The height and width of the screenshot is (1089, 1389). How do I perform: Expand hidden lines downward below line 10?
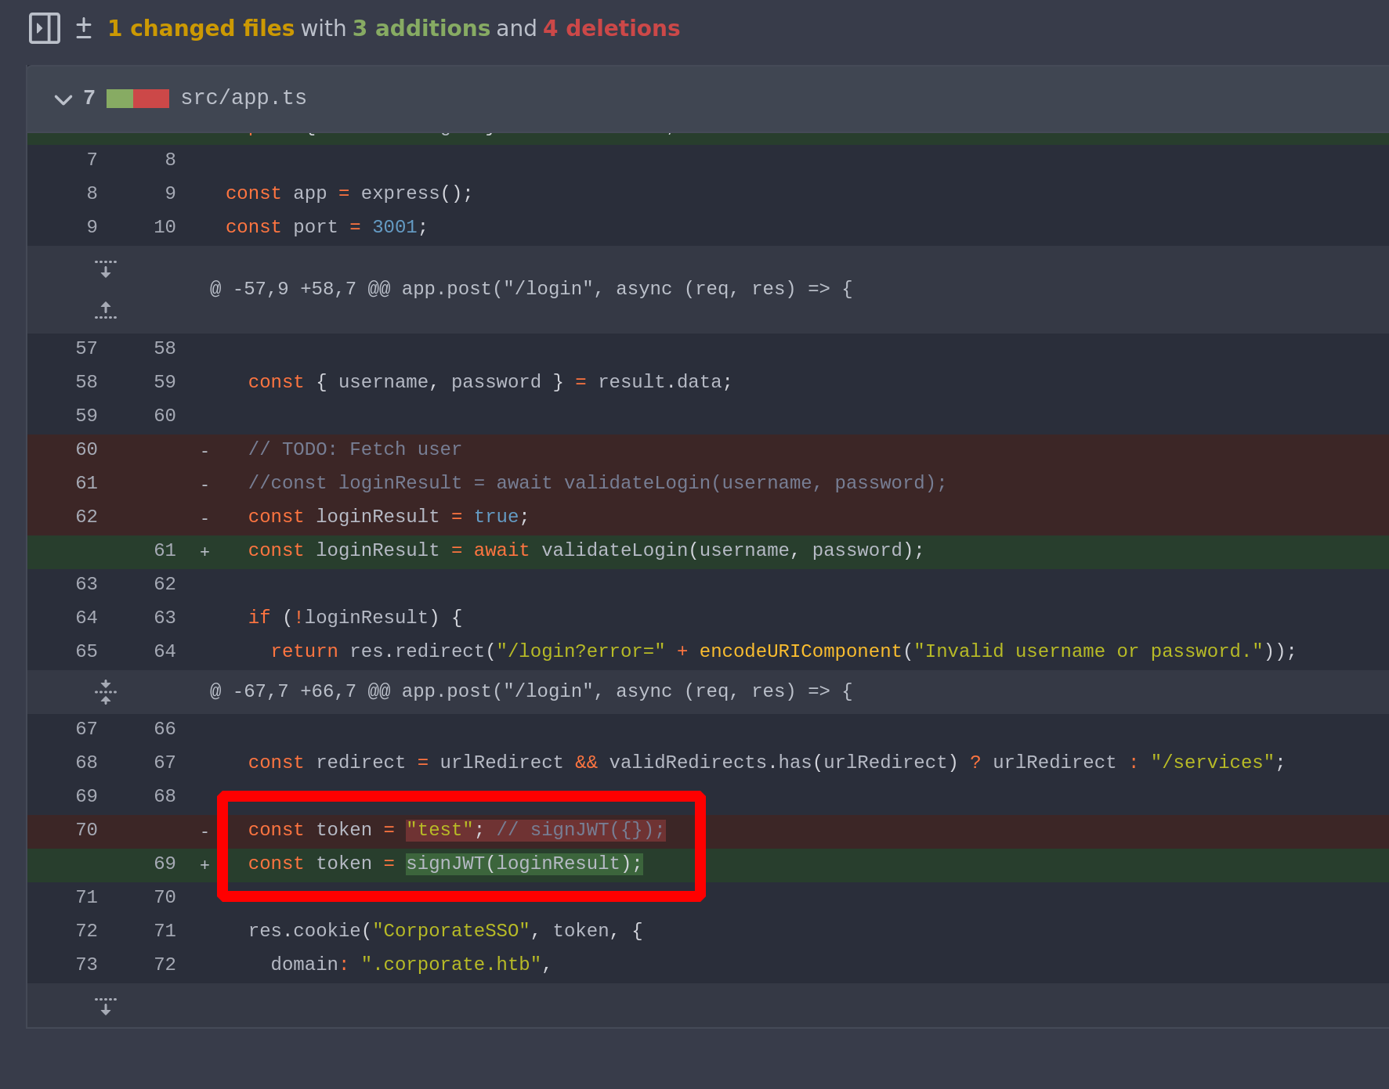click(x=106, y=269)
